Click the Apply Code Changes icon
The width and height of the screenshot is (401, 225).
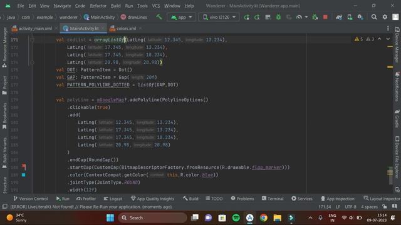click(x=257, y=17)
